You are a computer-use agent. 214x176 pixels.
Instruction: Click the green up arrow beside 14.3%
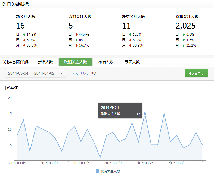(24, 35)
